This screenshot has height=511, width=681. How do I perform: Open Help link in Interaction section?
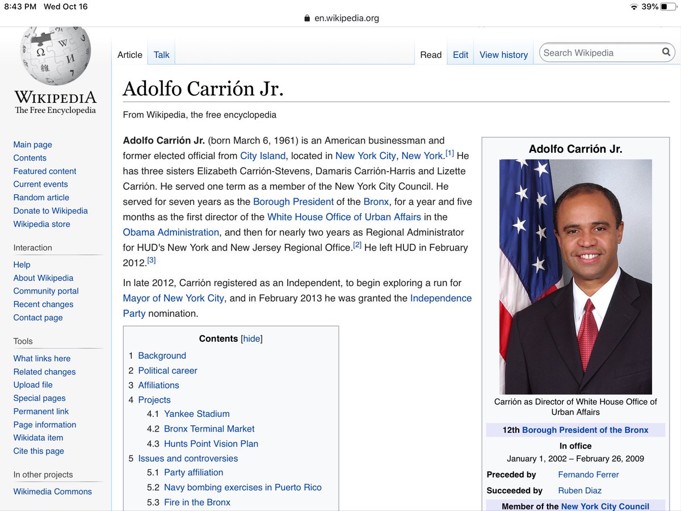point(22,265)
